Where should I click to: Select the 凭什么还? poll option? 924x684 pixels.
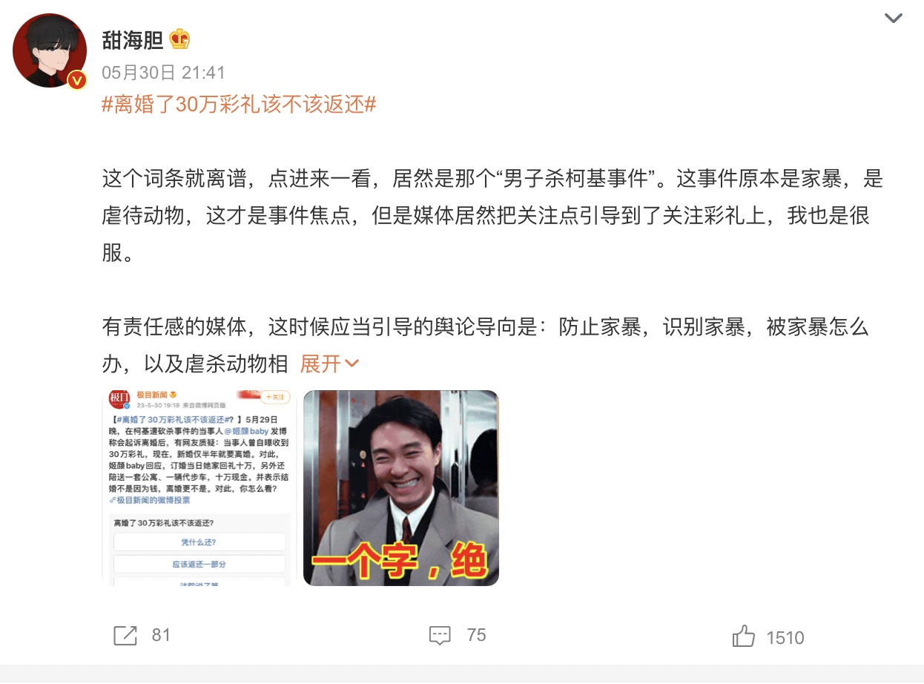pos(199,542)
